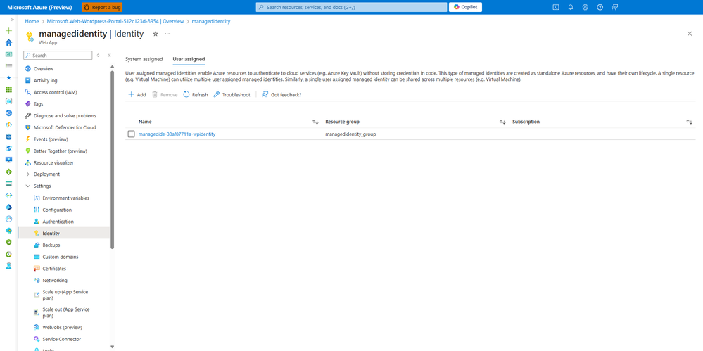Collapse the Settings section
The height and width of the screenshot is (351, 703).
28,186
